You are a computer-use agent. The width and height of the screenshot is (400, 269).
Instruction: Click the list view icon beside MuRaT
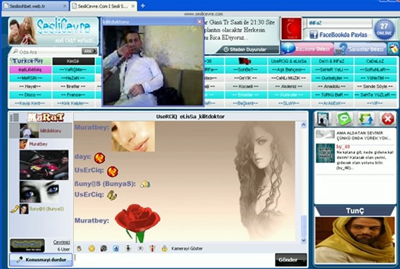click(15, 117)
